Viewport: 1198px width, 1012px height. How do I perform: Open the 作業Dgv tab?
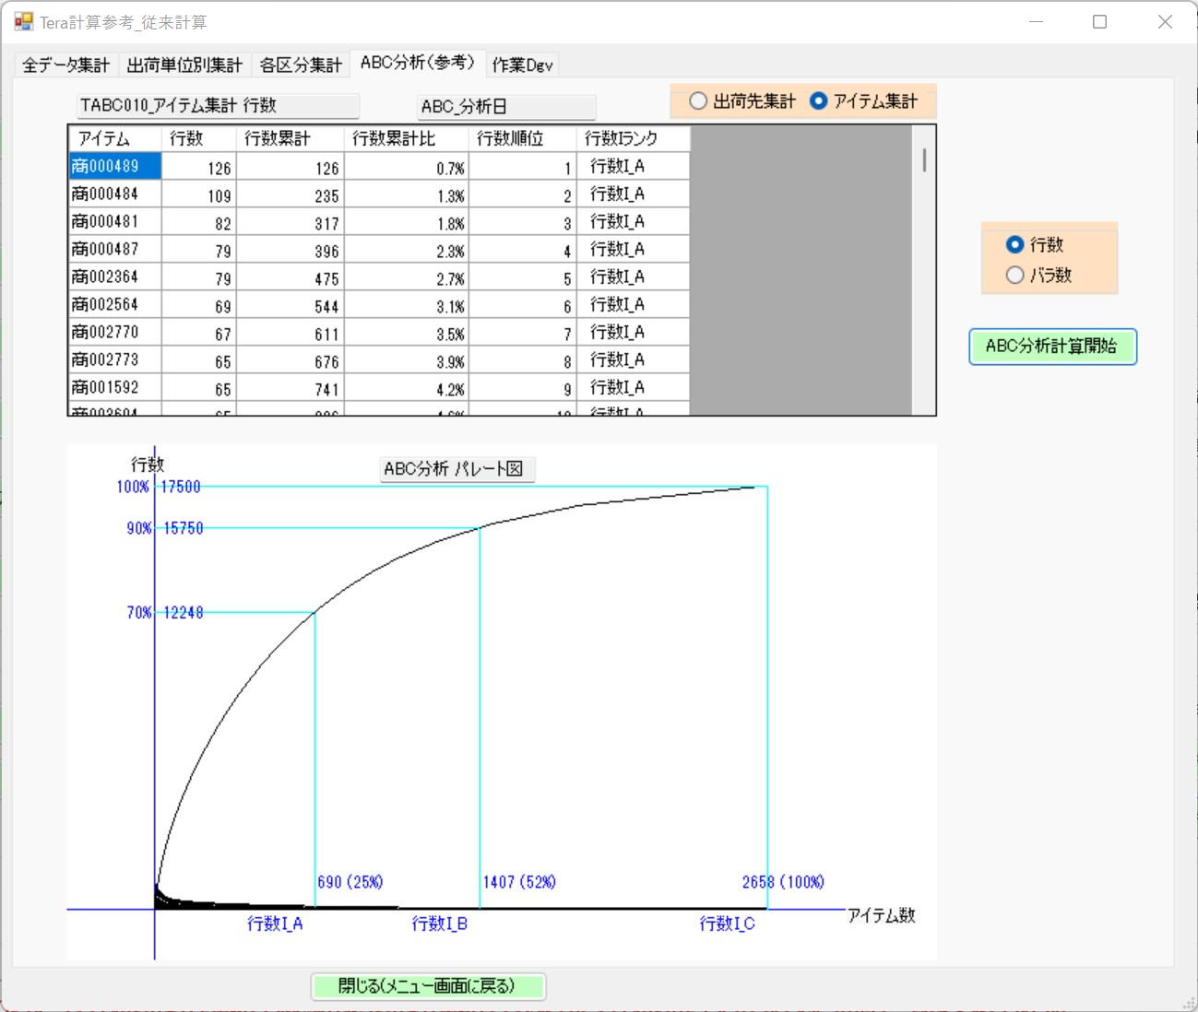coord(522,65)
